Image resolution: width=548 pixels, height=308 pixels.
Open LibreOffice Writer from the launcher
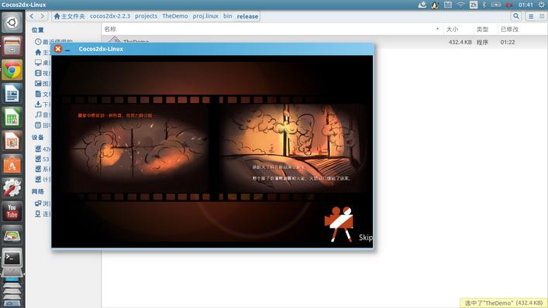(x=12, y=94)
